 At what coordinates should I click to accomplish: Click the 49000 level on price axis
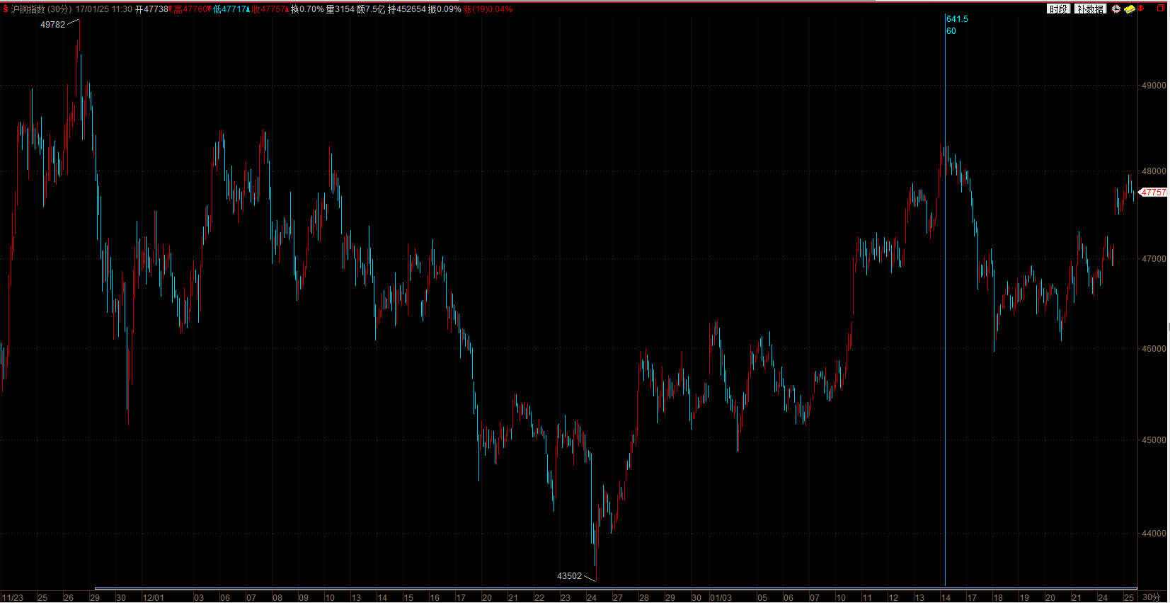1154,86
